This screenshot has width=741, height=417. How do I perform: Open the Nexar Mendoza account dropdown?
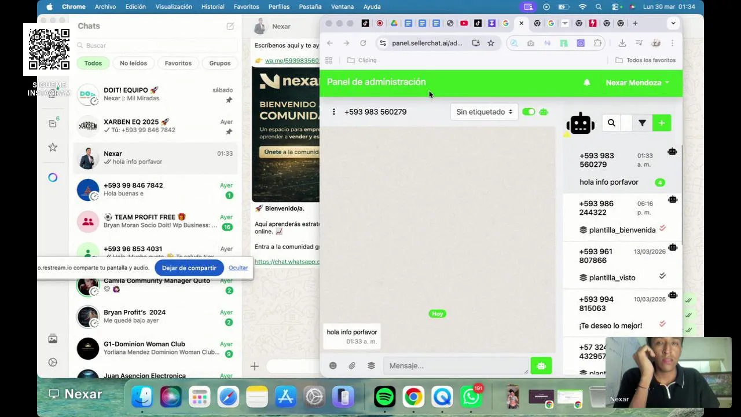coord(637,82)
